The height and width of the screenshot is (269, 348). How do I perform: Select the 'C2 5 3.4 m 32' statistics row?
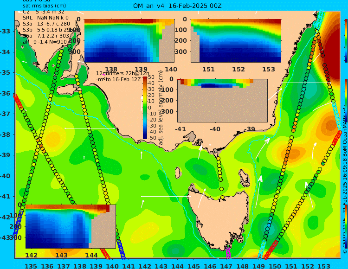pos(44,12)
